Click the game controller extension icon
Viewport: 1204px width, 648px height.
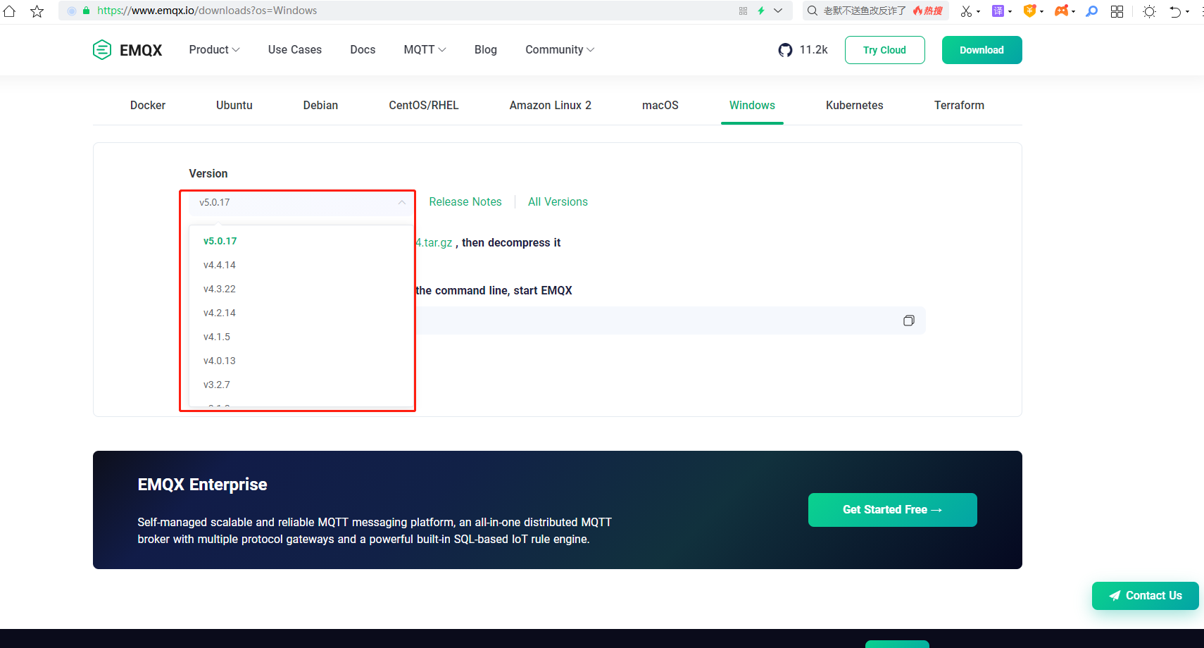click(x=1061, y=11)
